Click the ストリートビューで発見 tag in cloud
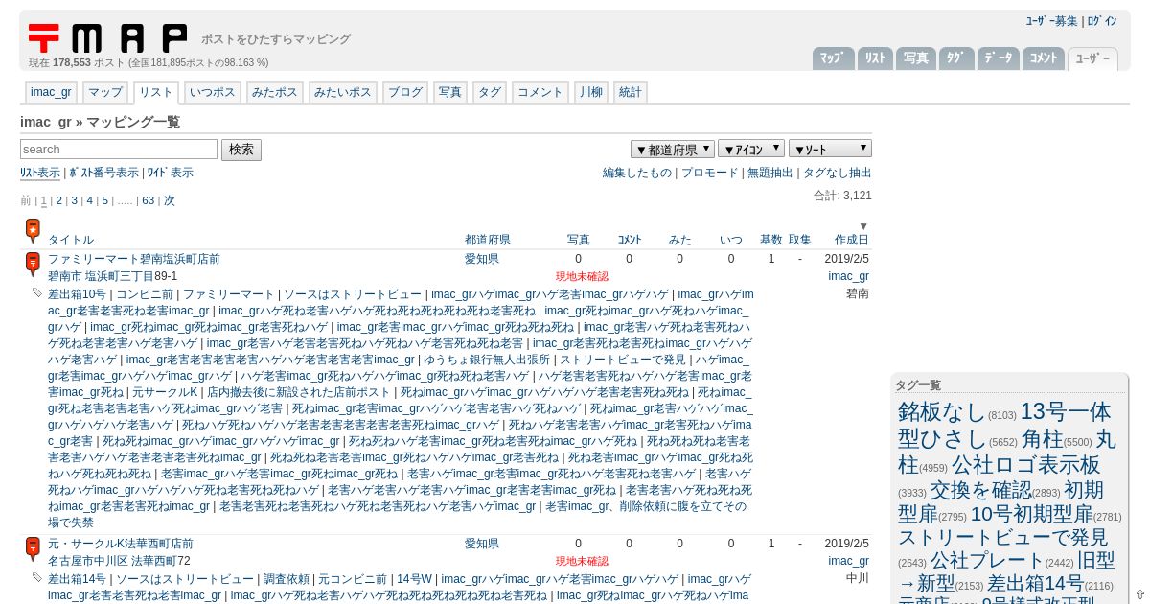 click(x=1002, y=537)
